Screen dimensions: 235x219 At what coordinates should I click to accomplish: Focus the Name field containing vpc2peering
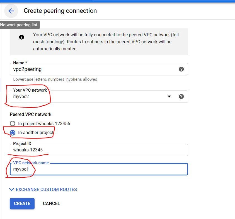point(99,69)
